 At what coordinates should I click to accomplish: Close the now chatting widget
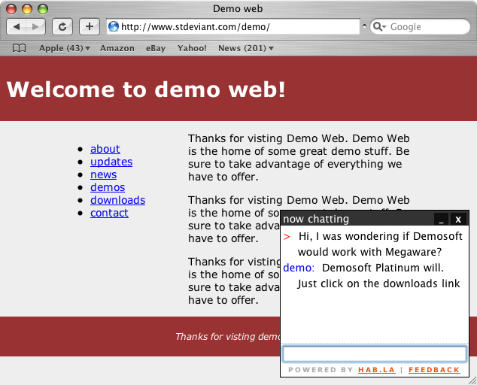[x=458, y=219]
